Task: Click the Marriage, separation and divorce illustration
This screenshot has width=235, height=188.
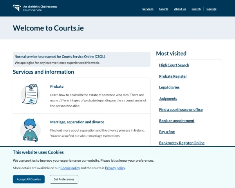Action: (x=30, y=130)
